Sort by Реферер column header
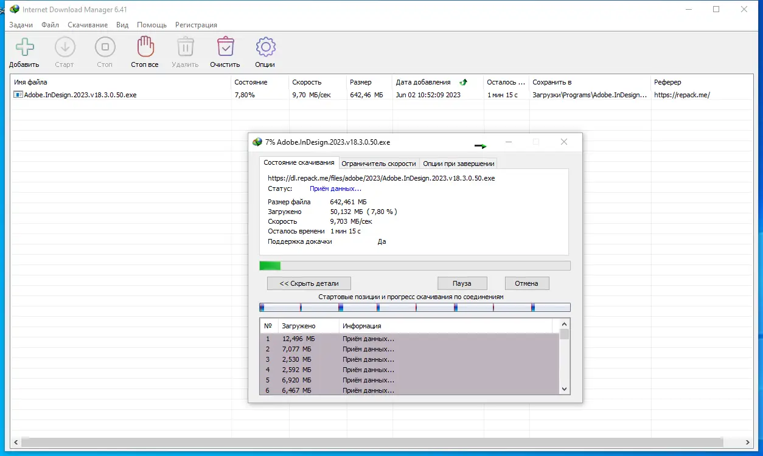763x456 pixels. [701, 82]
